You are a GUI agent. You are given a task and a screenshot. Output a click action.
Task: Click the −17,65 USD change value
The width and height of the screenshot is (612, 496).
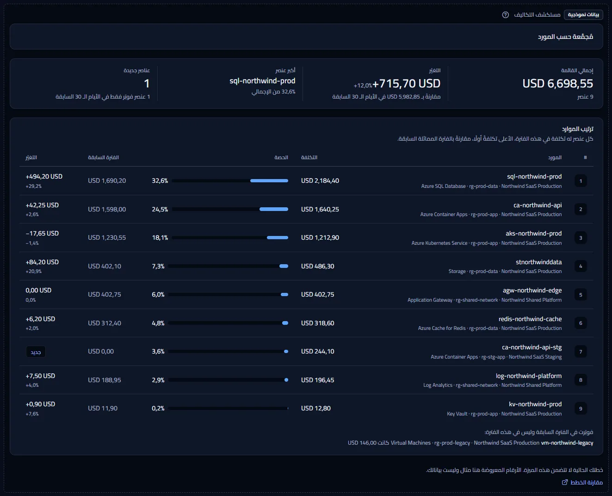coord(42,233)
